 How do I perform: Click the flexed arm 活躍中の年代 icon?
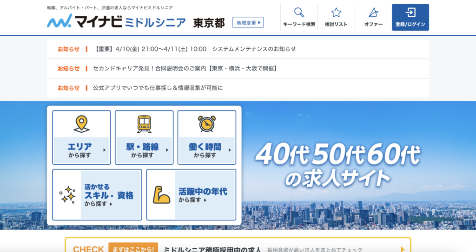tap(161, 195)
